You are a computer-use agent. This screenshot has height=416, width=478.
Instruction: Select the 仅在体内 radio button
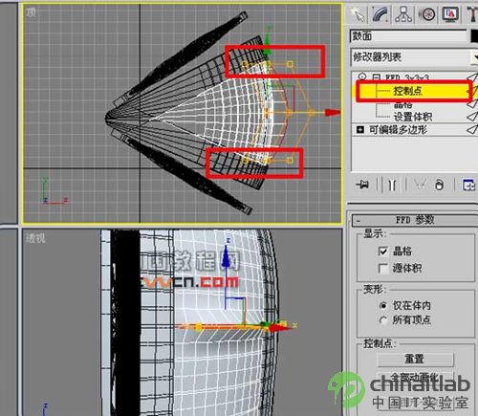coord(383,306)
